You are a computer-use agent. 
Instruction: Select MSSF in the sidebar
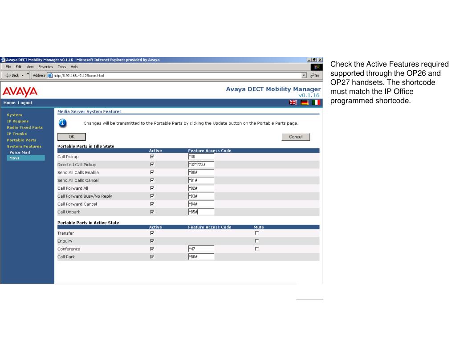click(x=25, y=158)
